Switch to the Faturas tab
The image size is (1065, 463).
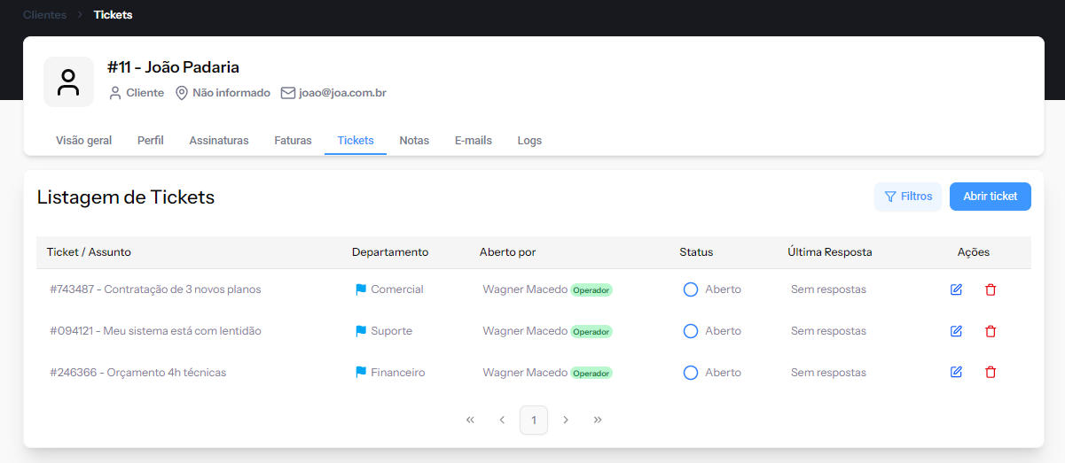coord(293,141)
